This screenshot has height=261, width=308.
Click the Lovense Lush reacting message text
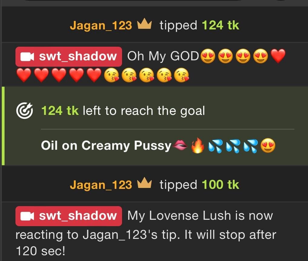(x=146, y=233)
